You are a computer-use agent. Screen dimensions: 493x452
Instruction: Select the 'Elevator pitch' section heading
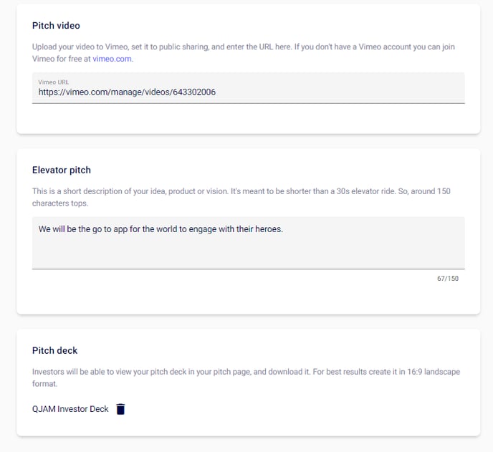click(61, 170)
